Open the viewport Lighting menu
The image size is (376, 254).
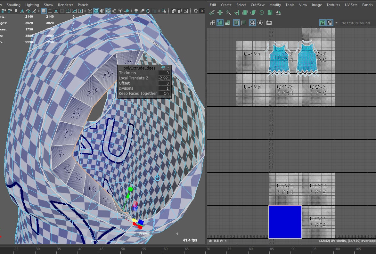(x=32, y=5)
